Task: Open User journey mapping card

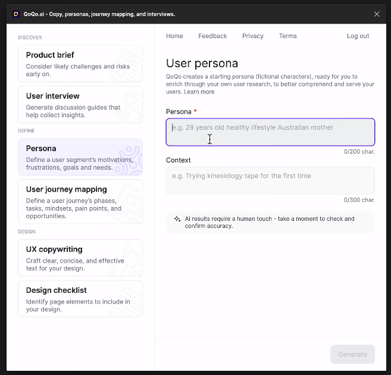Action: [x=80, y=202]
